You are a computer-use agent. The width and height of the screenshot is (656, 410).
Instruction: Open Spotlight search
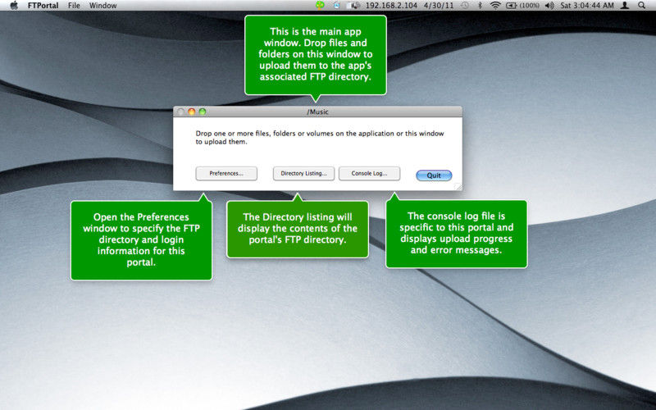click(x=641, y=6)
